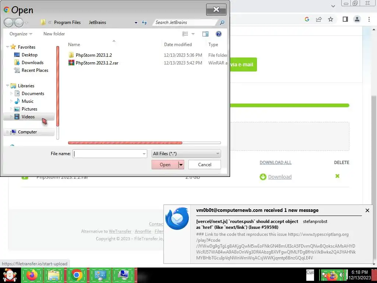Sort files by the Name column header
This screenshot has height=283, width=377.
click(x=74, y=45)
